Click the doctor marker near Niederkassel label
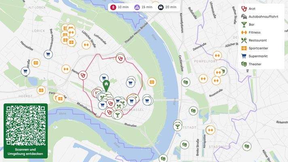 [x=120, y=59]
